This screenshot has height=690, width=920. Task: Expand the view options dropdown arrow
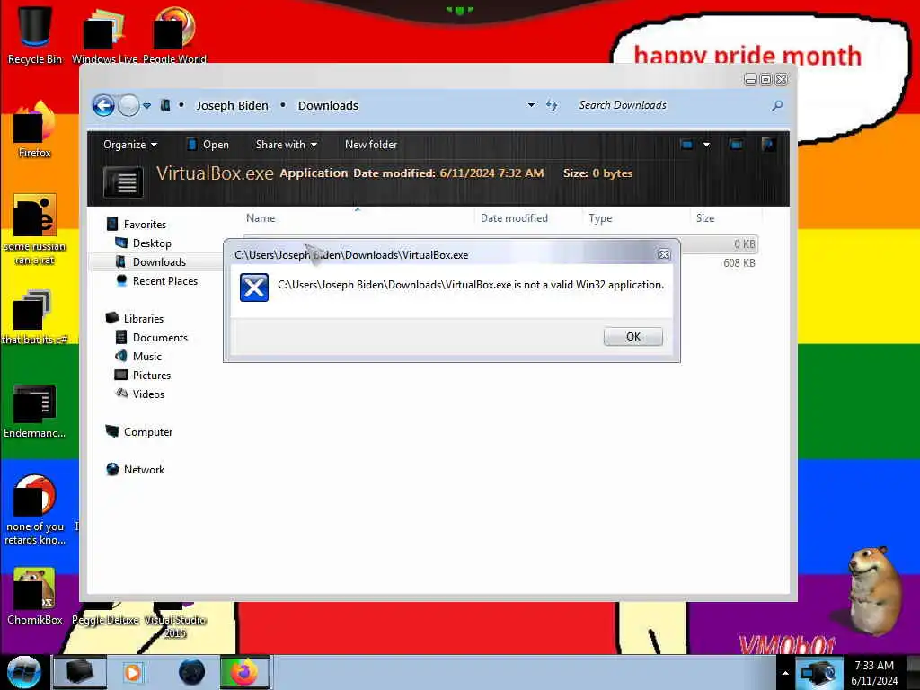point(706,145)
